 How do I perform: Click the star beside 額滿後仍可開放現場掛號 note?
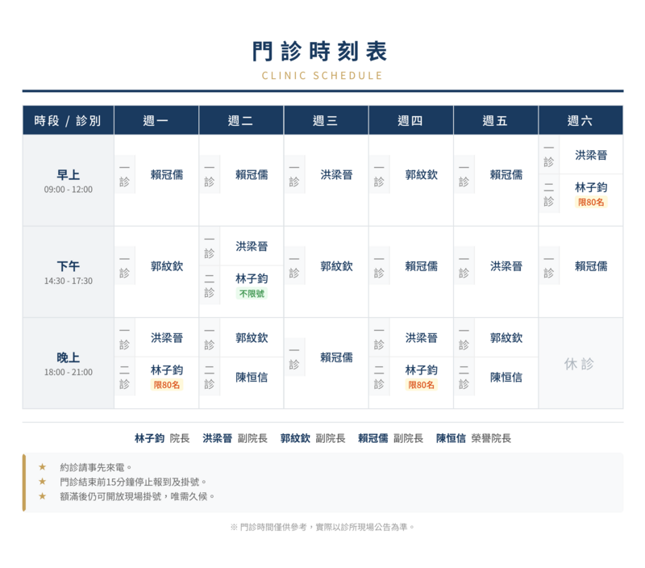coord(43,496)
